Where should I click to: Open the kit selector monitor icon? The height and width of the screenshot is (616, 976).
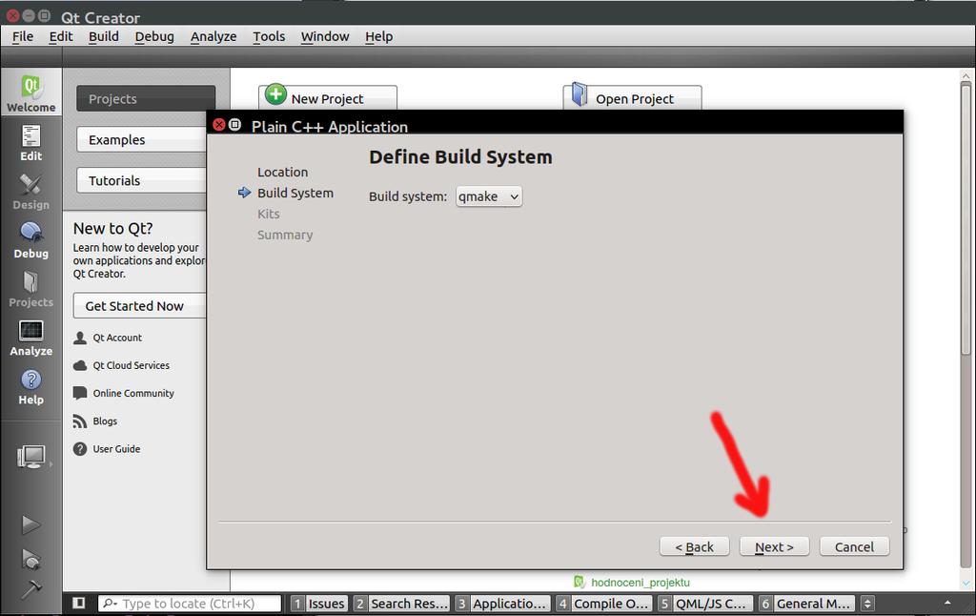tap(31, 458)
